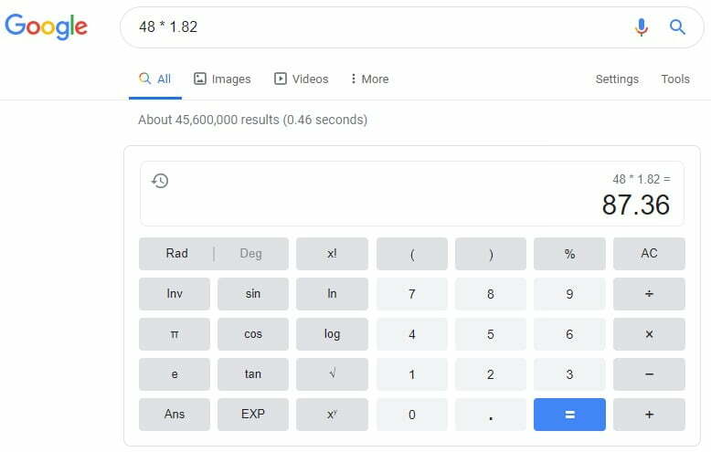The width and height of the screenshot is (711, 452).
Task: Open the calculator history icon
Action: pyautogui.click(x=160, y=181)
